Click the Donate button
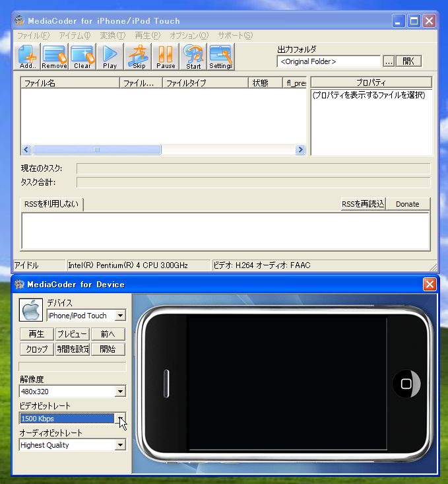448x484 pixels. pos(408,204)
